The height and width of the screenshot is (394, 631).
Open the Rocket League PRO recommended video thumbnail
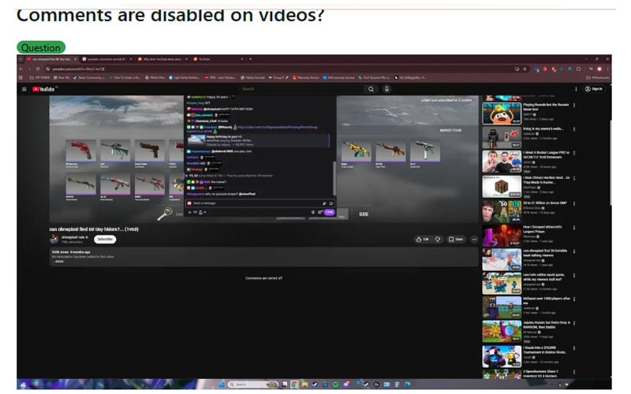[502, 162]
